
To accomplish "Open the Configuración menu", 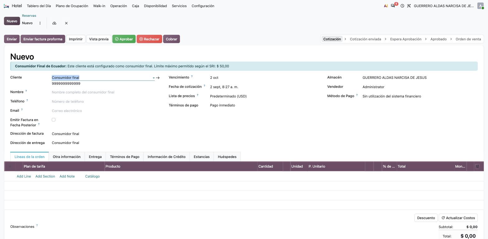I will [203, 6].
